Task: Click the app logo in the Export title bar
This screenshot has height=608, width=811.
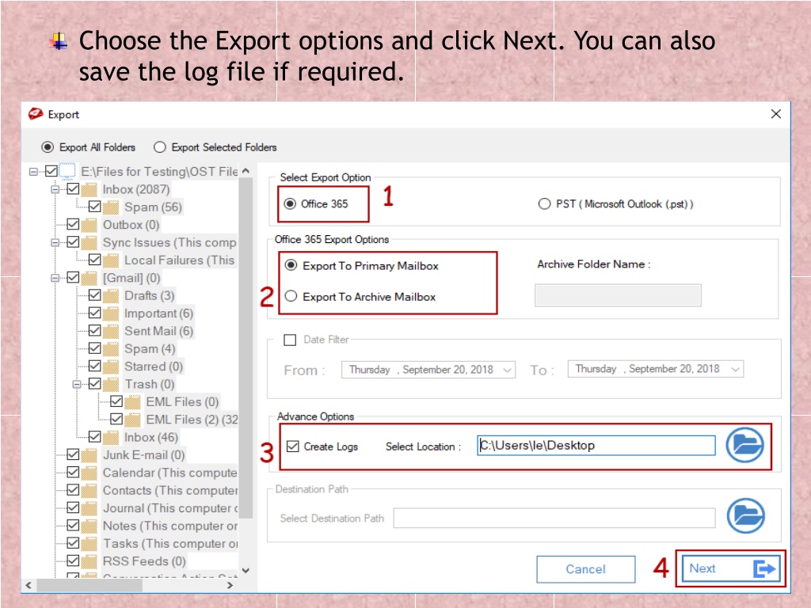Action: [36, 114]
